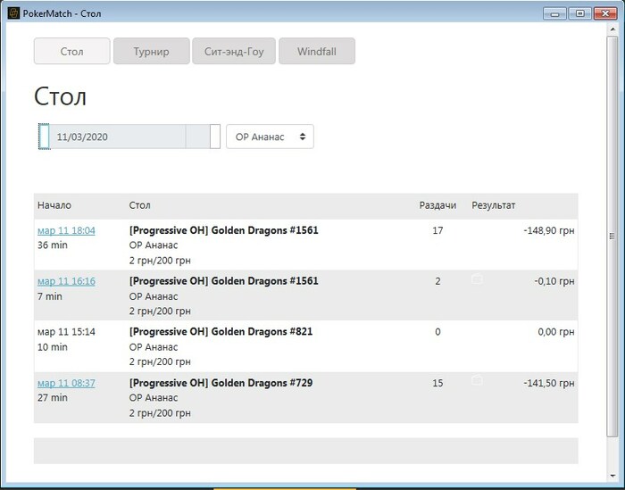
Task: Select the Golden Dragons #729 table name
Action: point(221,383)
